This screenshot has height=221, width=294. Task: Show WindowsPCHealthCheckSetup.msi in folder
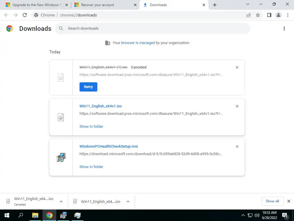tap(91, 167)
